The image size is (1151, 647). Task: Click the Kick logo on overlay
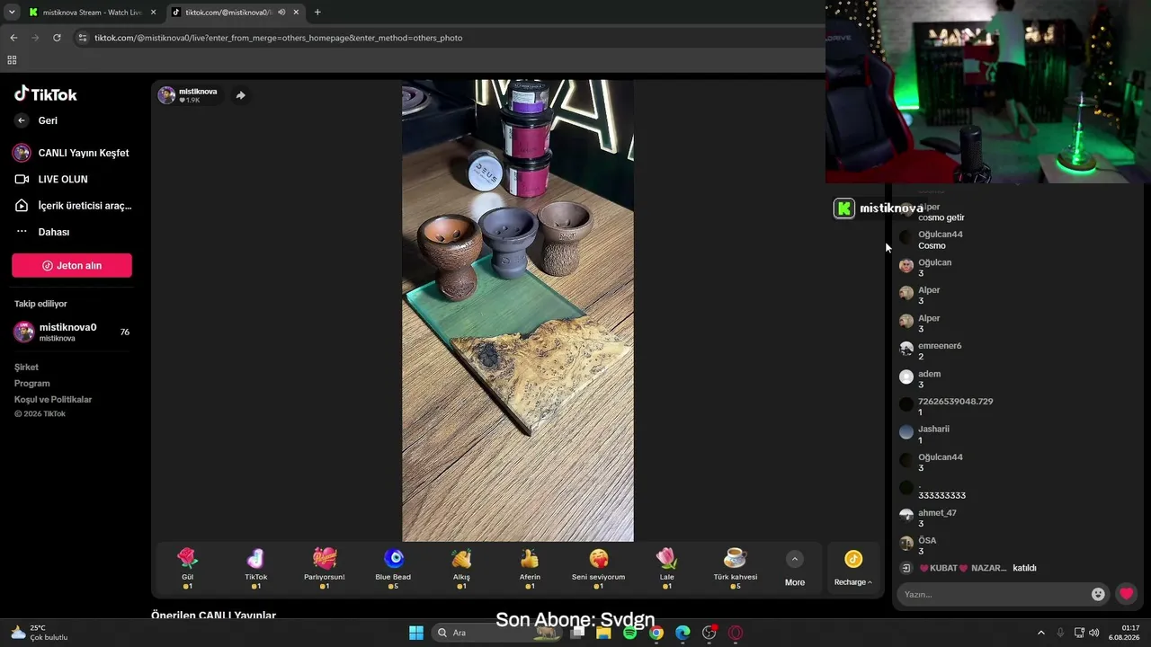point(843,208)
